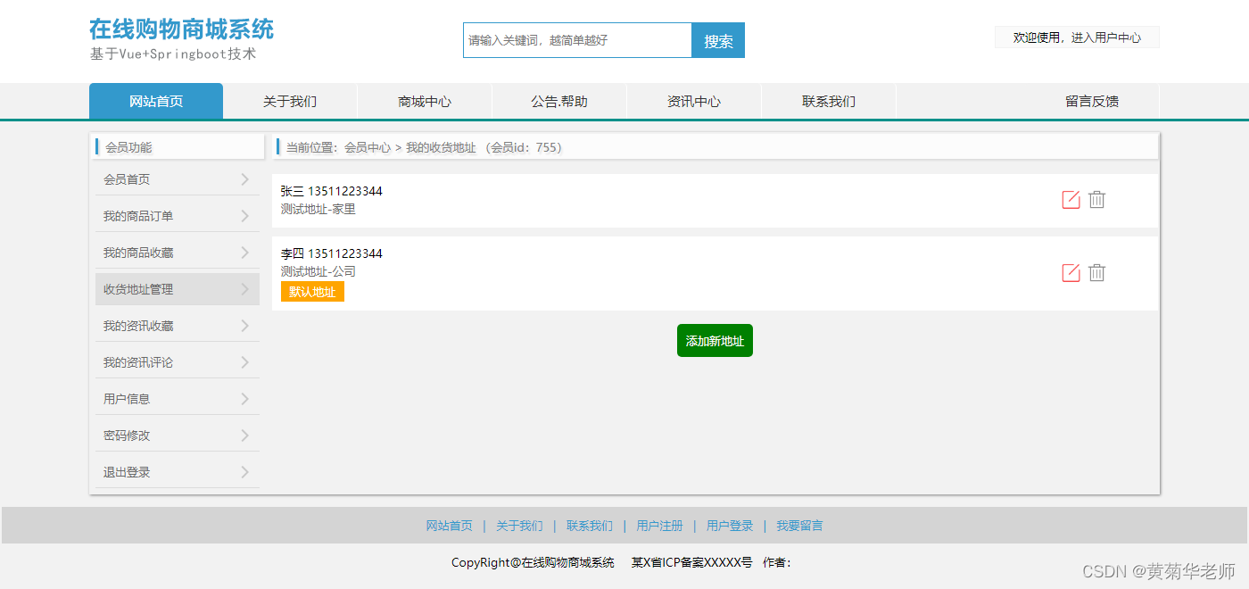Image resolution: width=1249 pixels, height=589 pixels.
Task: Click chevron beside 我的商品订单
Action: pyautogui.click(x=245, y=216)
